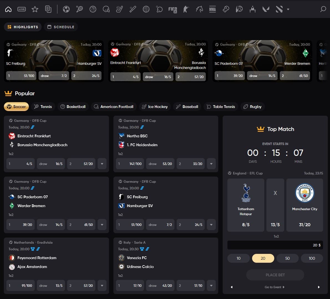330x299 pixels.
Task: Click the search magnifier icon
Action: tap(323, 9)
